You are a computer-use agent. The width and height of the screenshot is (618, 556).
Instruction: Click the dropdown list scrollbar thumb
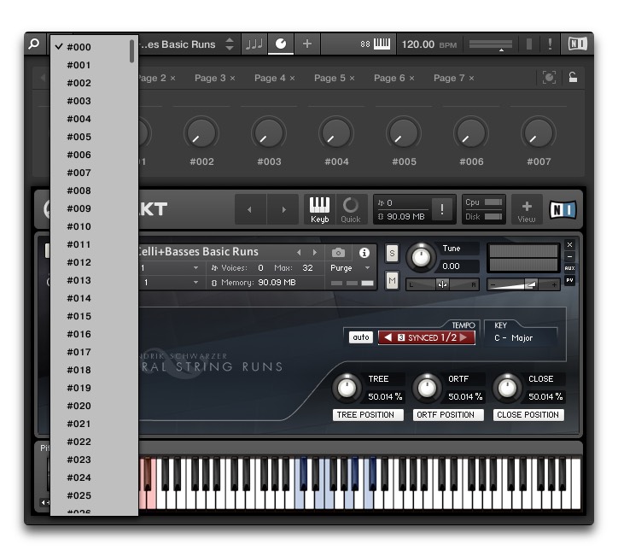(131, 51)
